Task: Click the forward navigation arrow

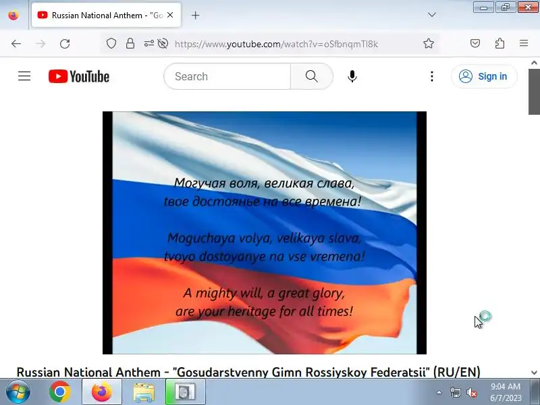Action: [x=40, y=44]
